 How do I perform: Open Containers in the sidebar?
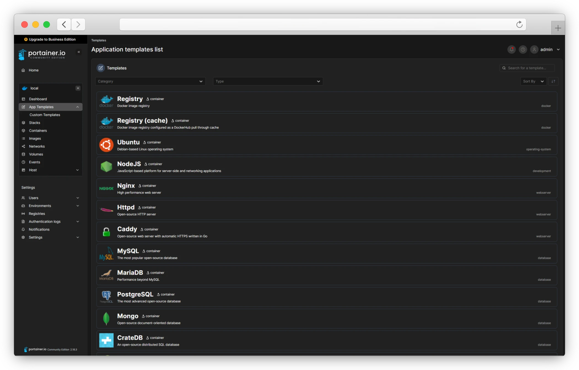38,131
